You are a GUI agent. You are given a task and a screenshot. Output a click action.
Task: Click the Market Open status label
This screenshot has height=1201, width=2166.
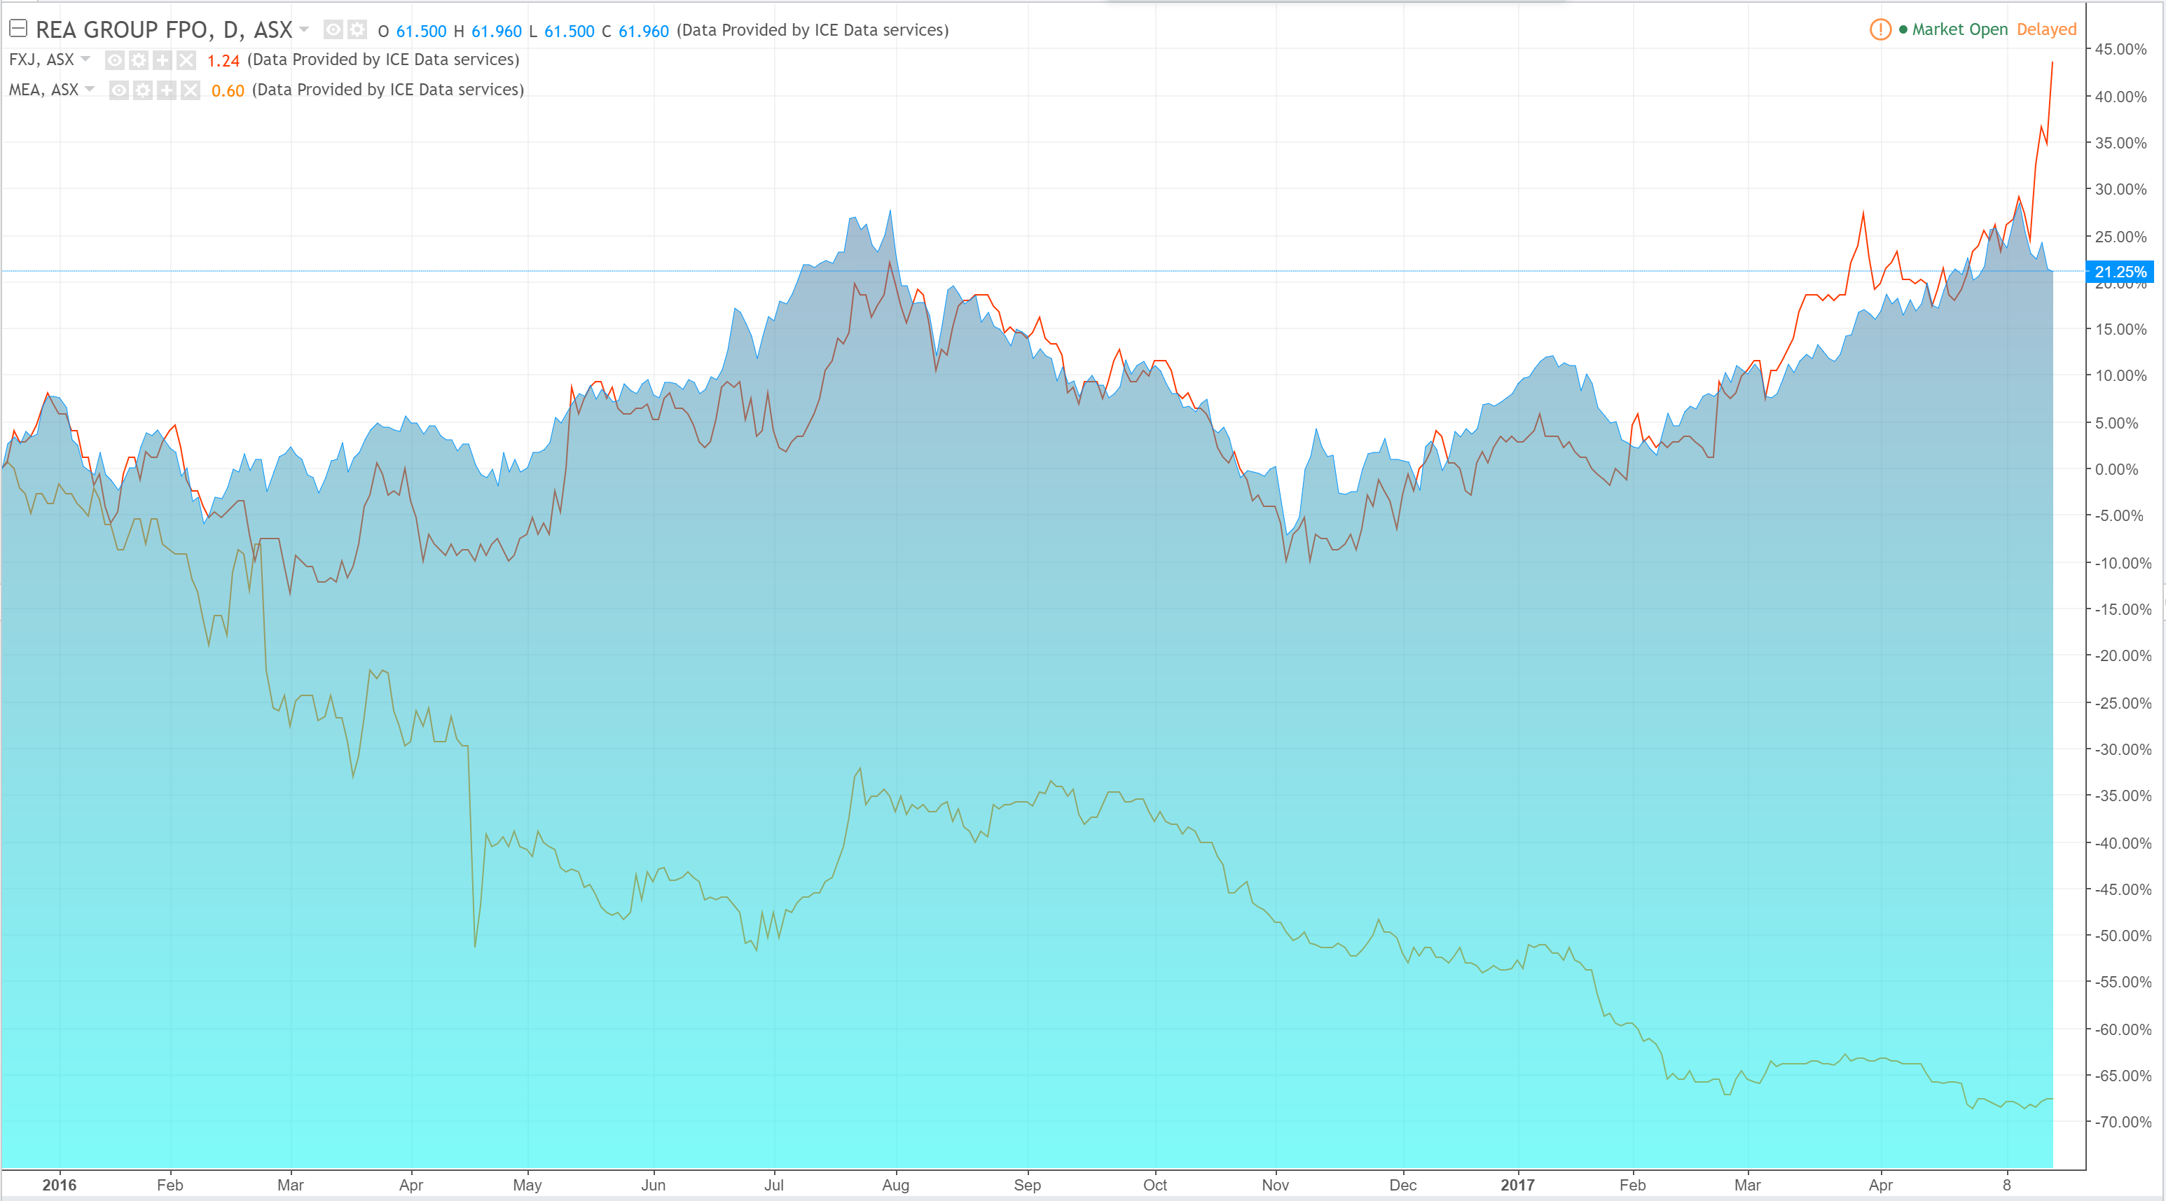1959,29
